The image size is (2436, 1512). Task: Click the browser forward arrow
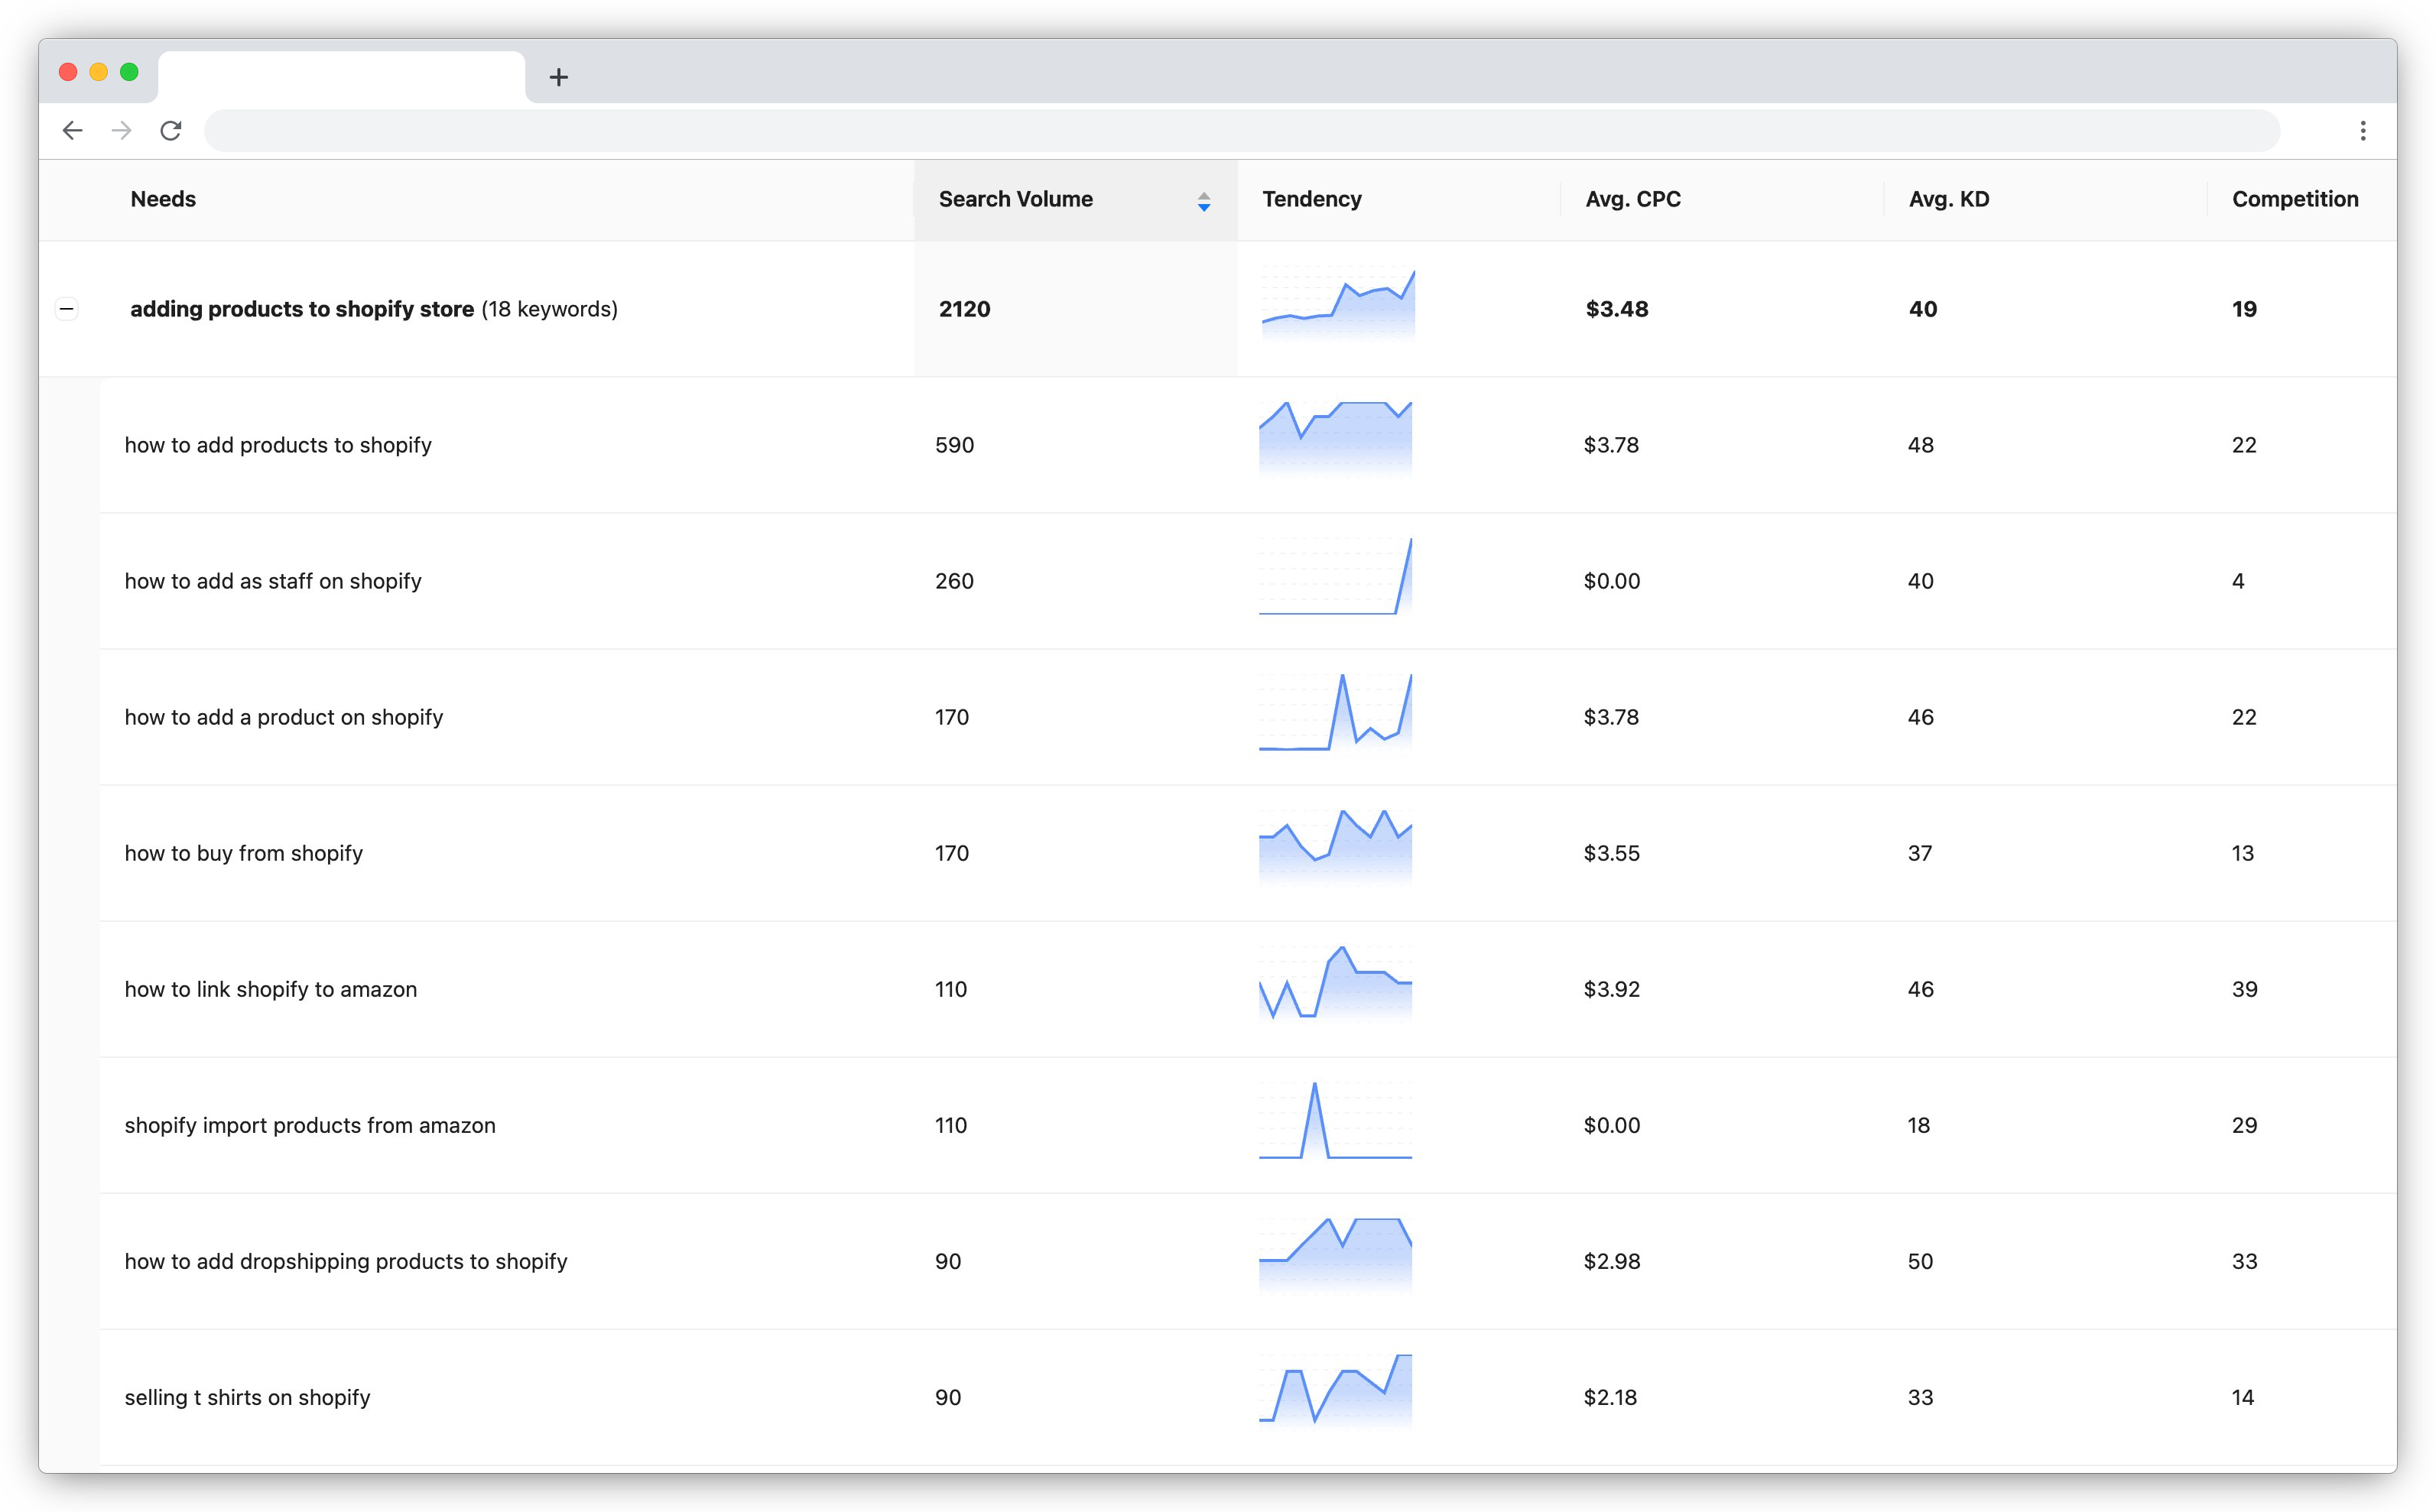coord(121,131)
